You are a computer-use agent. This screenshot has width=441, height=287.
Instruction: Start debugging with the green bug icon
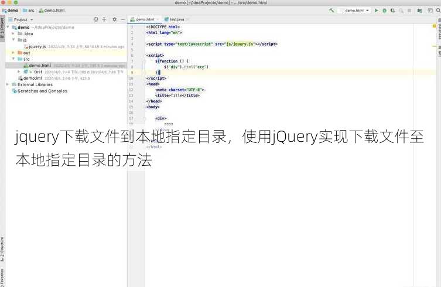(384, 11)
